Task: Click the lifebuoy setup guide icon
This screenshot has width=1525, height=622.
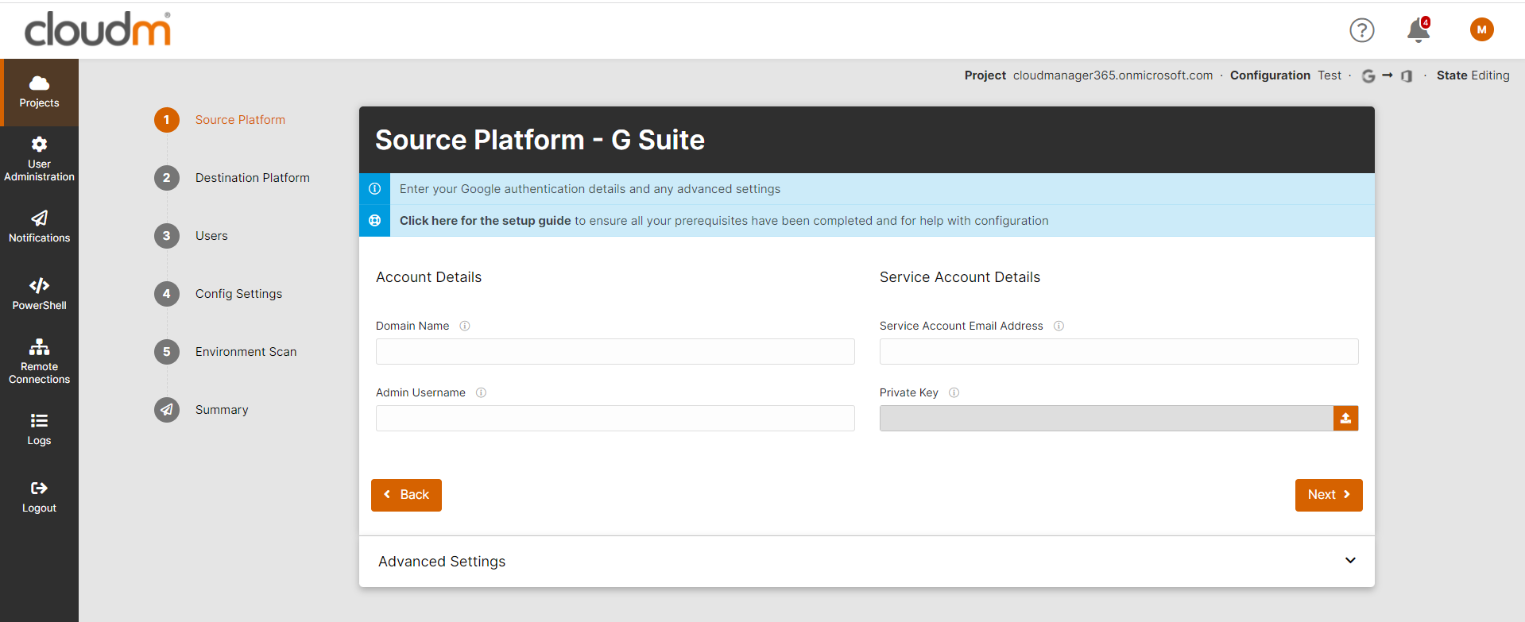Action: tap(375, 221)
